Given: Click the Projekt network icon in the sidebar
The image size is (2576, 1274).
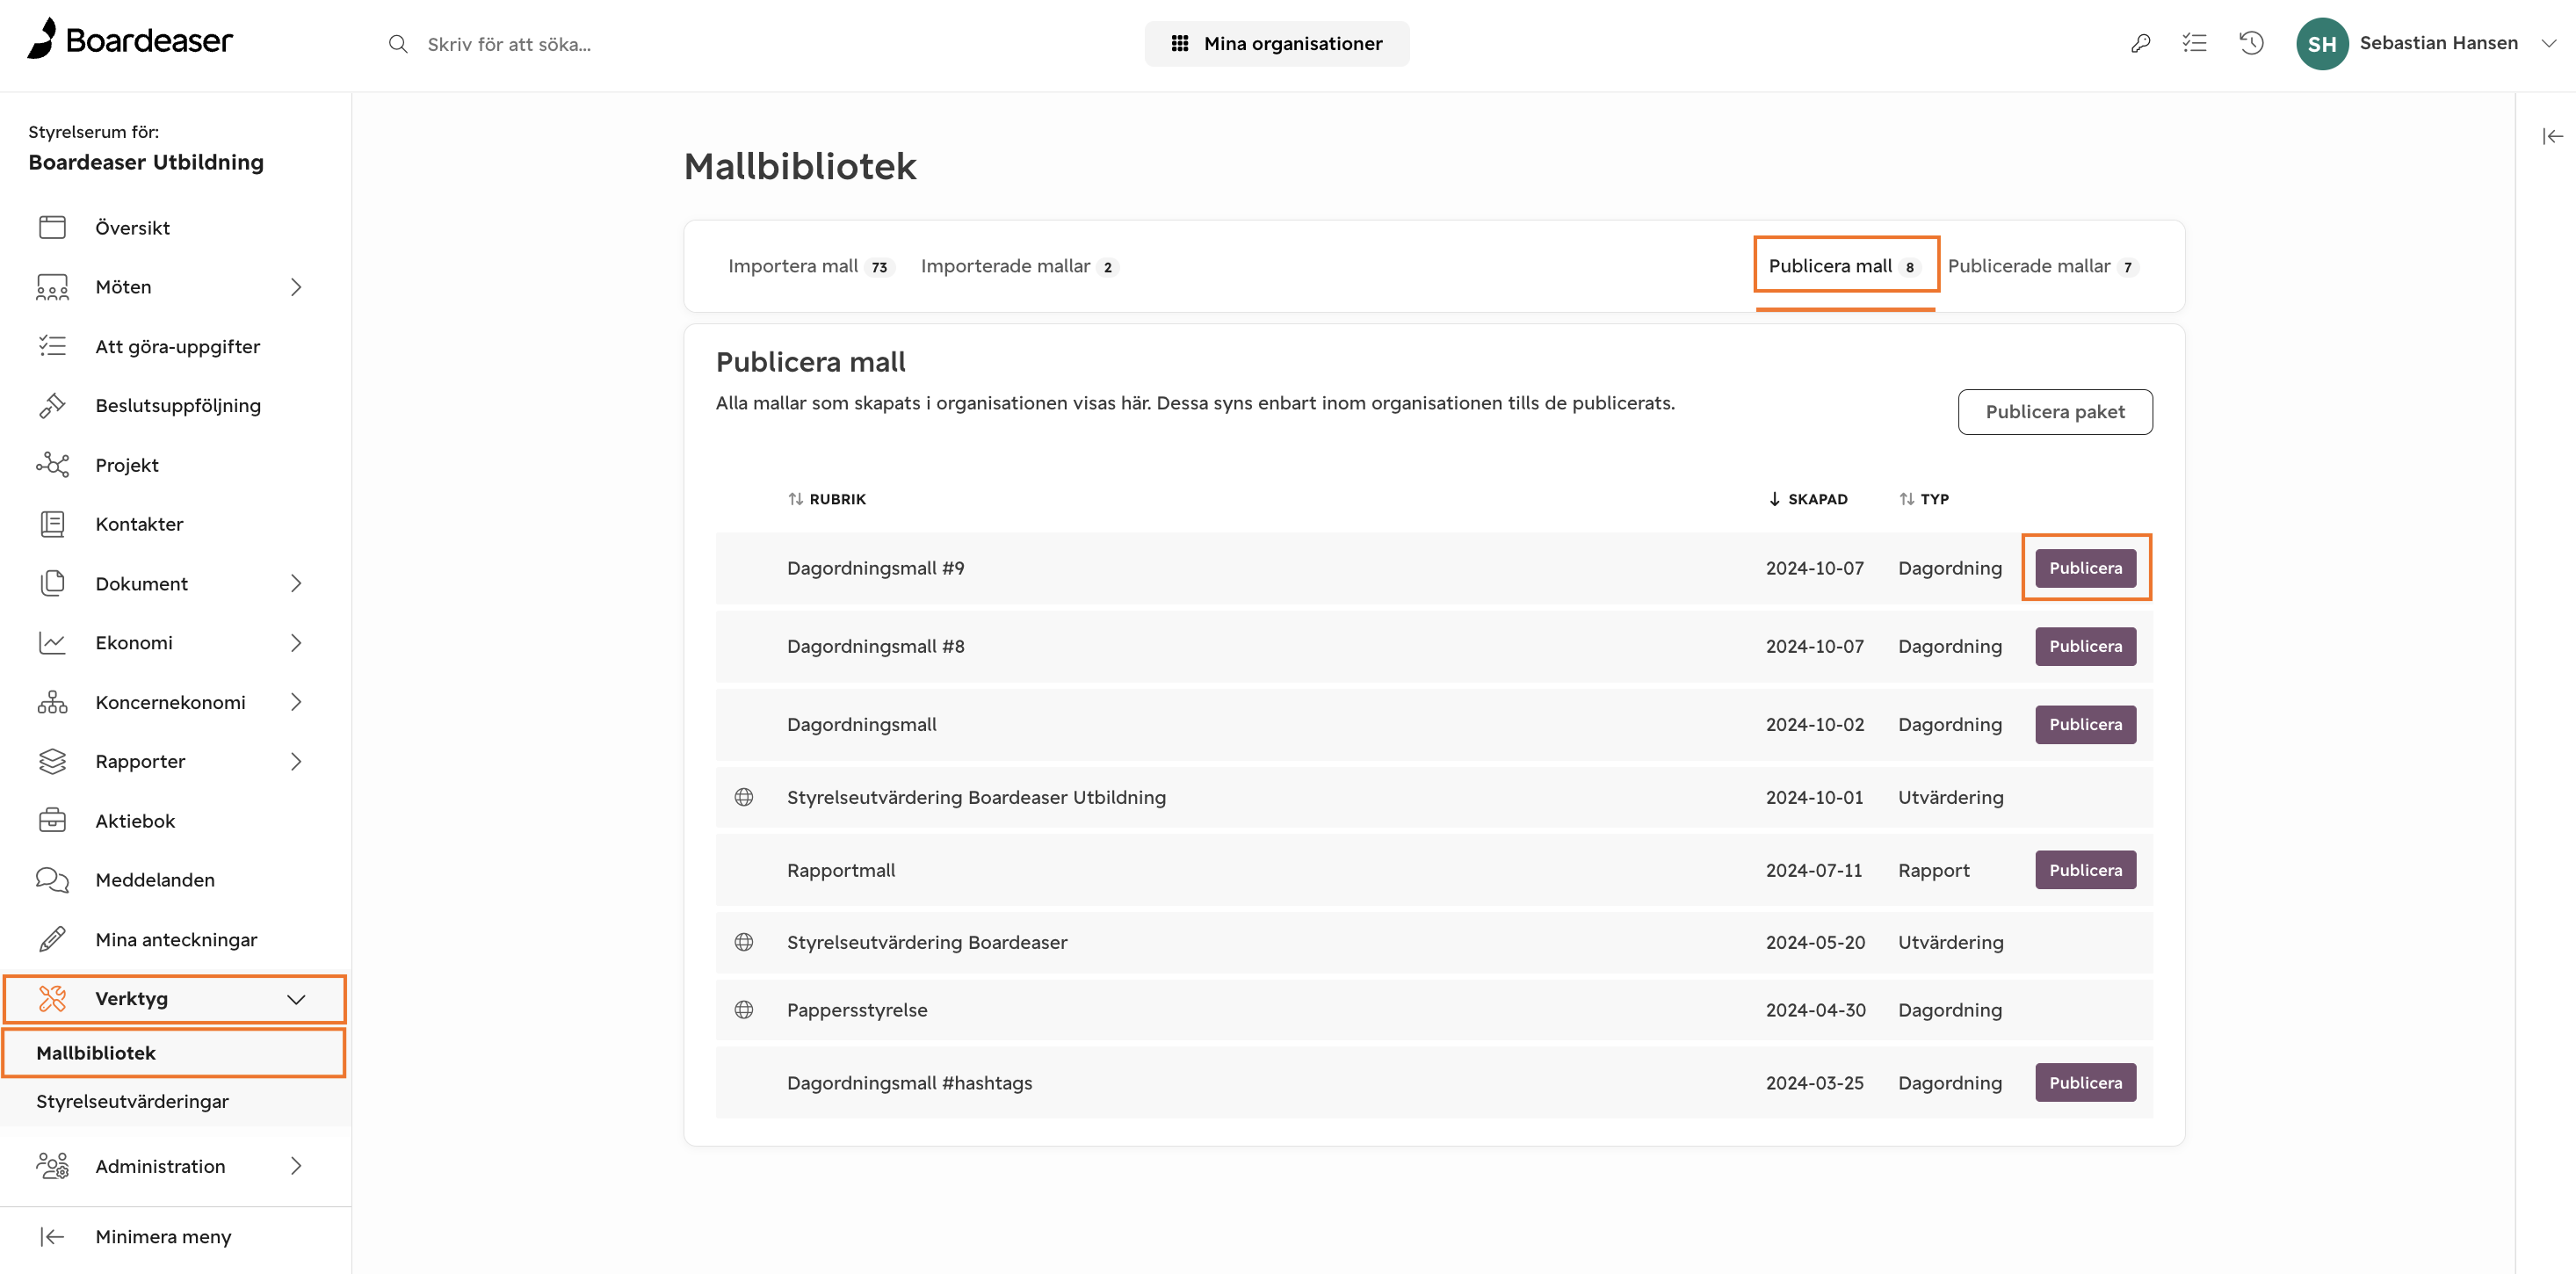Looking at the screenshot, I should pyautogui.click(x=52, y=465).
